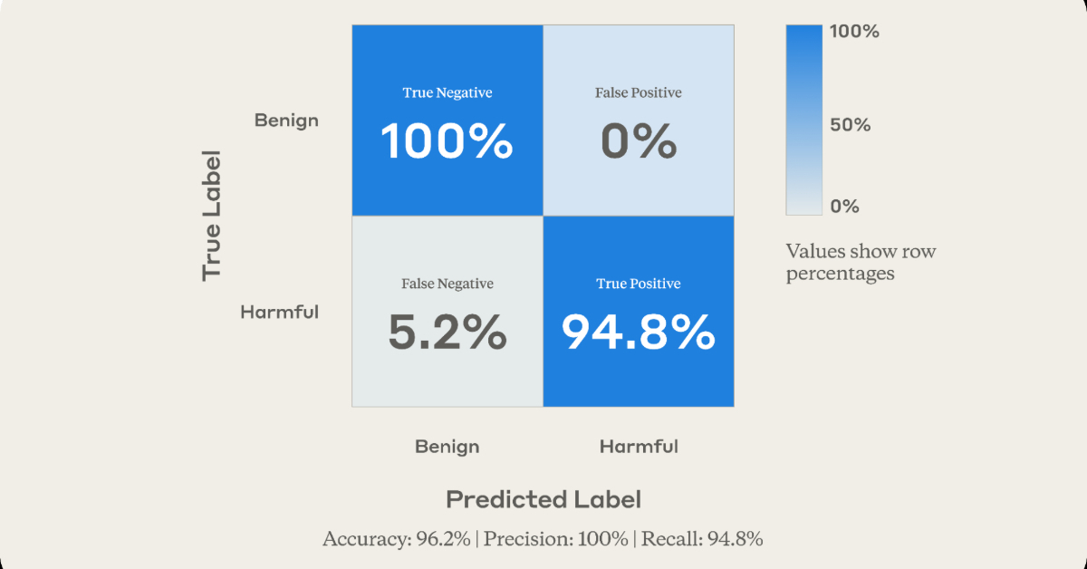
Task: Click the Harmful column label under the matrix
Action: tap(639, 447)
